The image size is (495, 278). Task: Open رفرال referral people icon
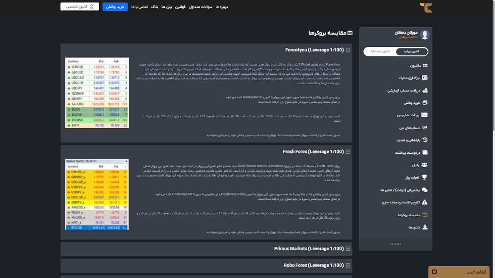(424, 165)
